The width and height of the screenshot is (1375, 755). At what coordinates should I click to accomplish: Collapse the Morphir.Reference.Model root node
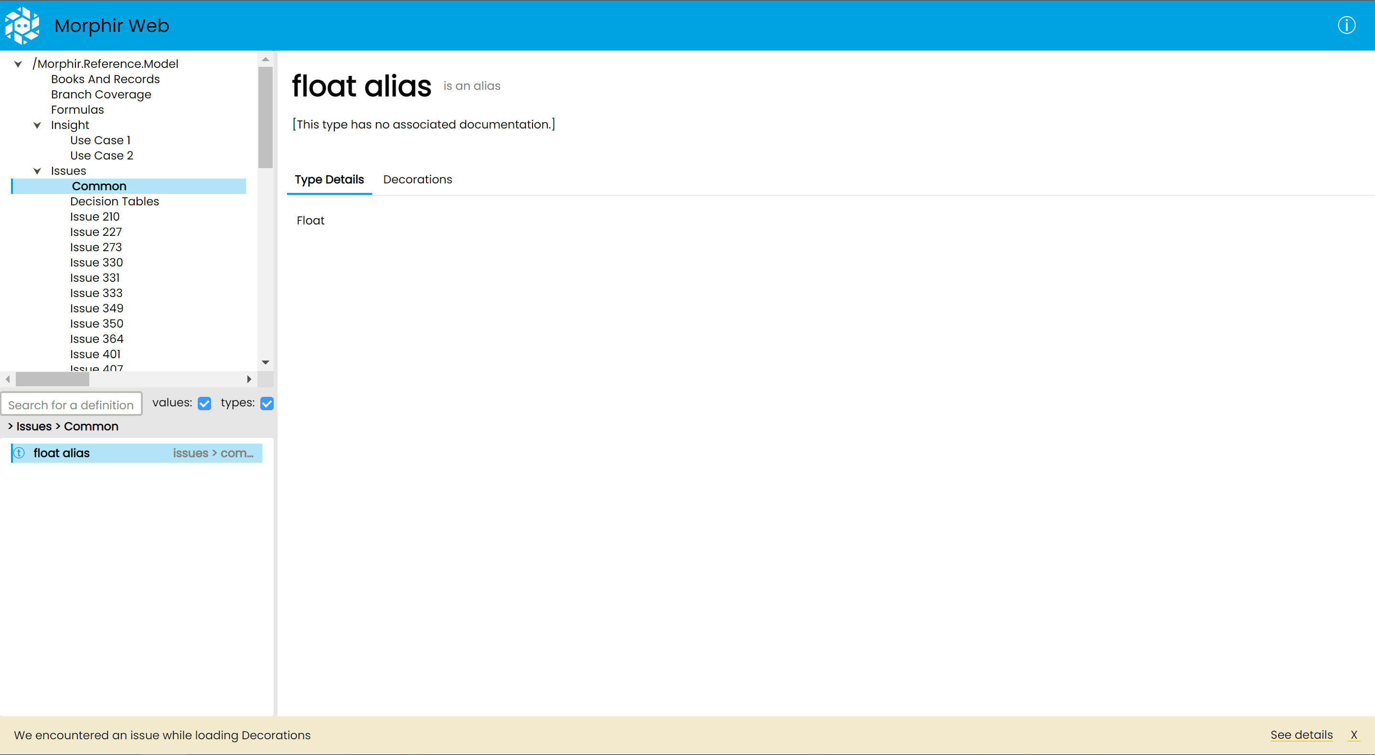point(18,64)
